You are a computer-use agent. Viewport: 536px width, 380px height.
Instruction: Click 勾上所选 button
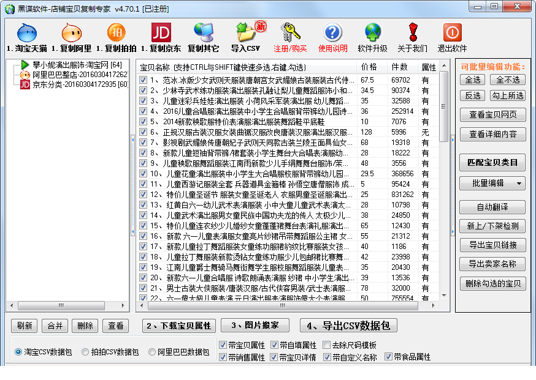click(x=508, y=95)
